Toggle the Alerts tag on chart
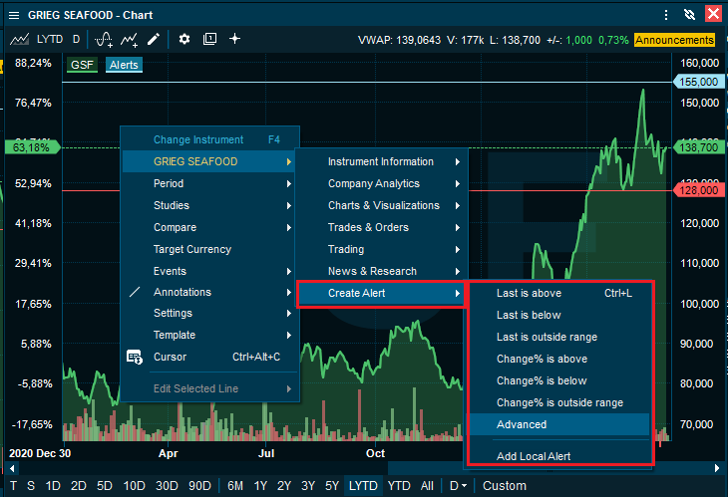728x498 pixels. point(124,65)
